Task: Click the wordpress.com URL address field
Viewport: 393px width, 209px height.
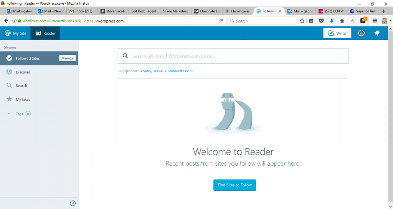Action: pyautogui.click(x=150, y=21)
